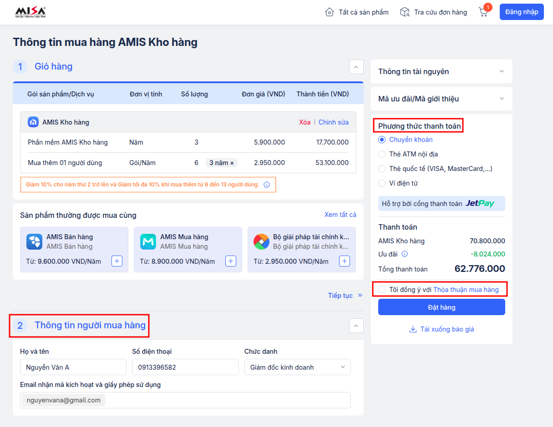Click the step 2 number badge
553x427 pixels.
(20, 326)
